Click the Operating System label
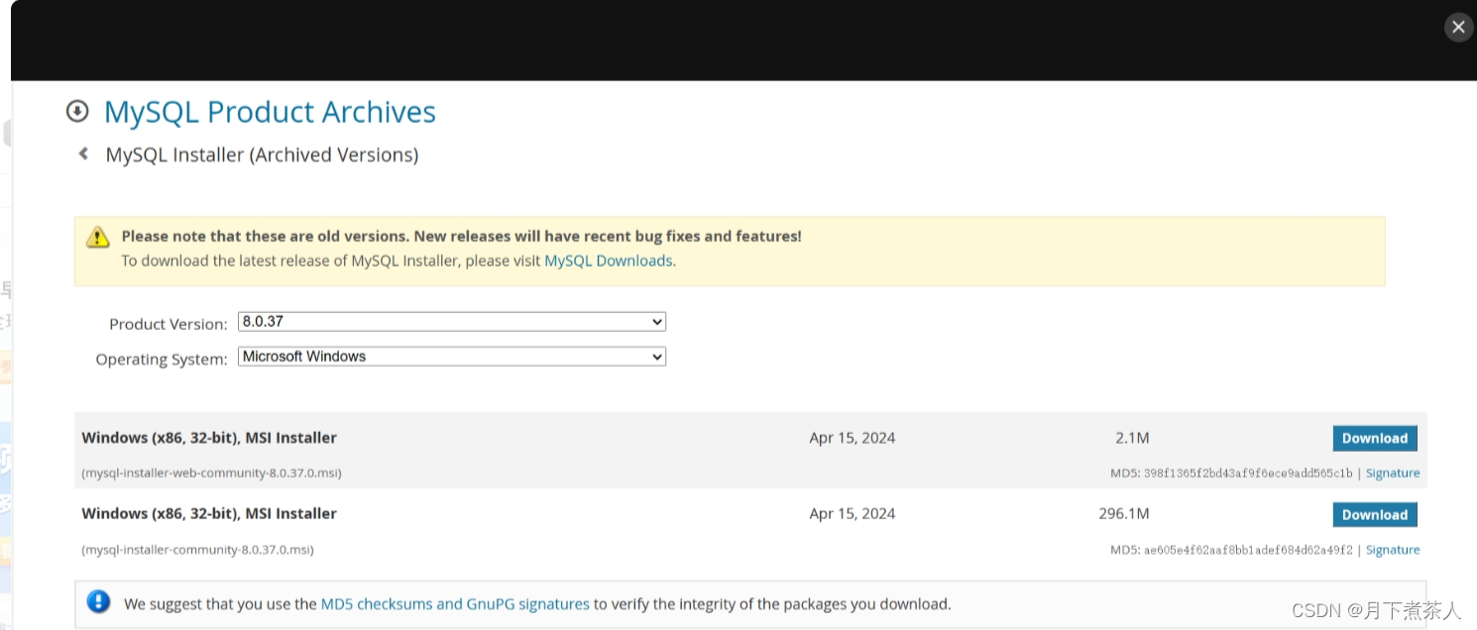 (162, 359)
